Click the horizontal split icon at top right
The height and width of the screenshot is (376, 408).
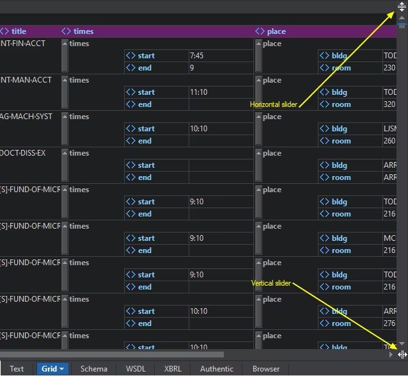pos(402,7)
